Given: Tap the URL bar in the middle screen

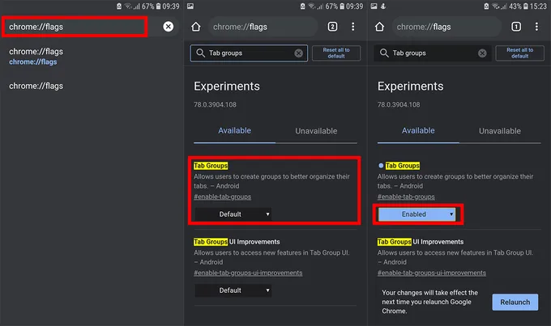Looking at the screenshot, I should tap(263, 27).
